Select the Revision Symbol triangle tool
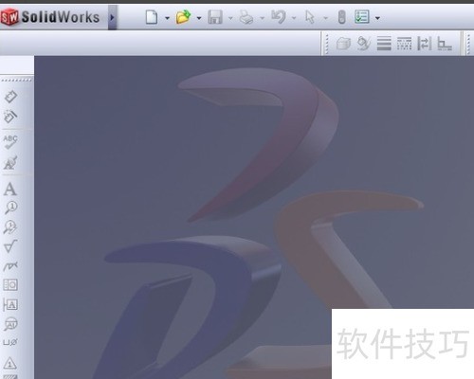The height and width of the screenshot is (379, 474). (10, 363)
